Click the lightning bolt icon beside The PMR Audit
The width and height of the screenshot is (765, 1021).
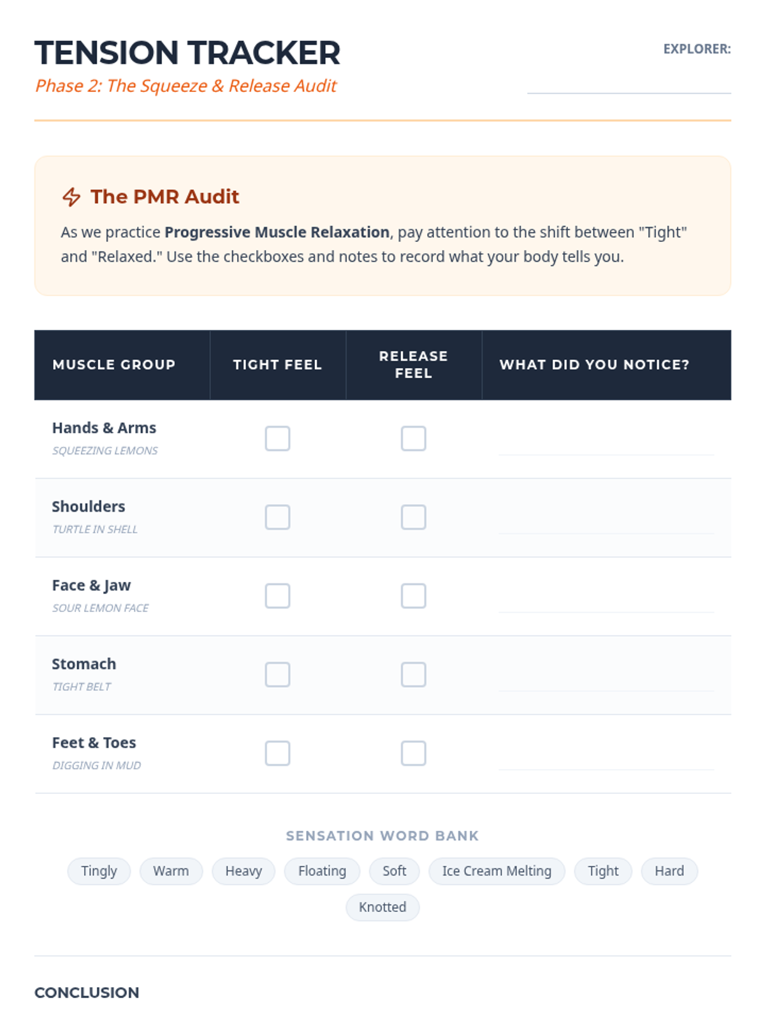(x=71, y=197)
